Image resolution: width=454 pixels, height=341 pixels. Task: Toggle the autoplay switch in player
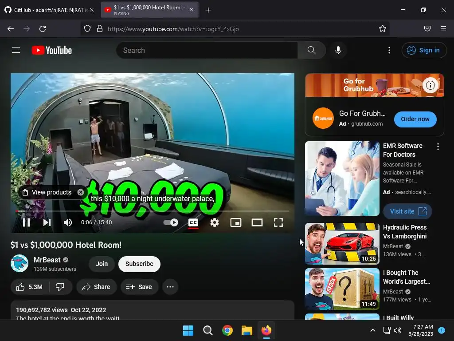point(171,222)
